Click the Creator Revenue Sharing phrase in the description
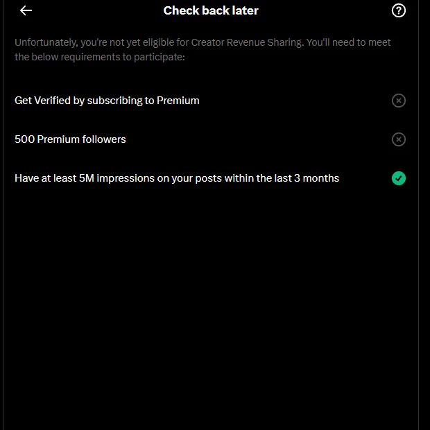430x430 pixels. click(x=247, y=42)
